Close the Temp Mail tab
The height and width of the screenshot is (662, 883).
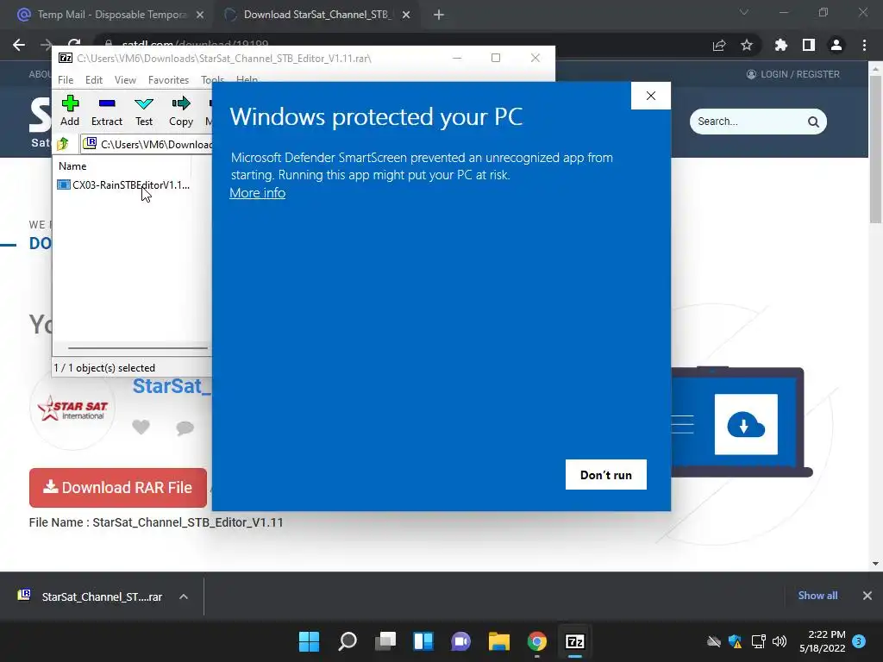click(x=200, y=16)
